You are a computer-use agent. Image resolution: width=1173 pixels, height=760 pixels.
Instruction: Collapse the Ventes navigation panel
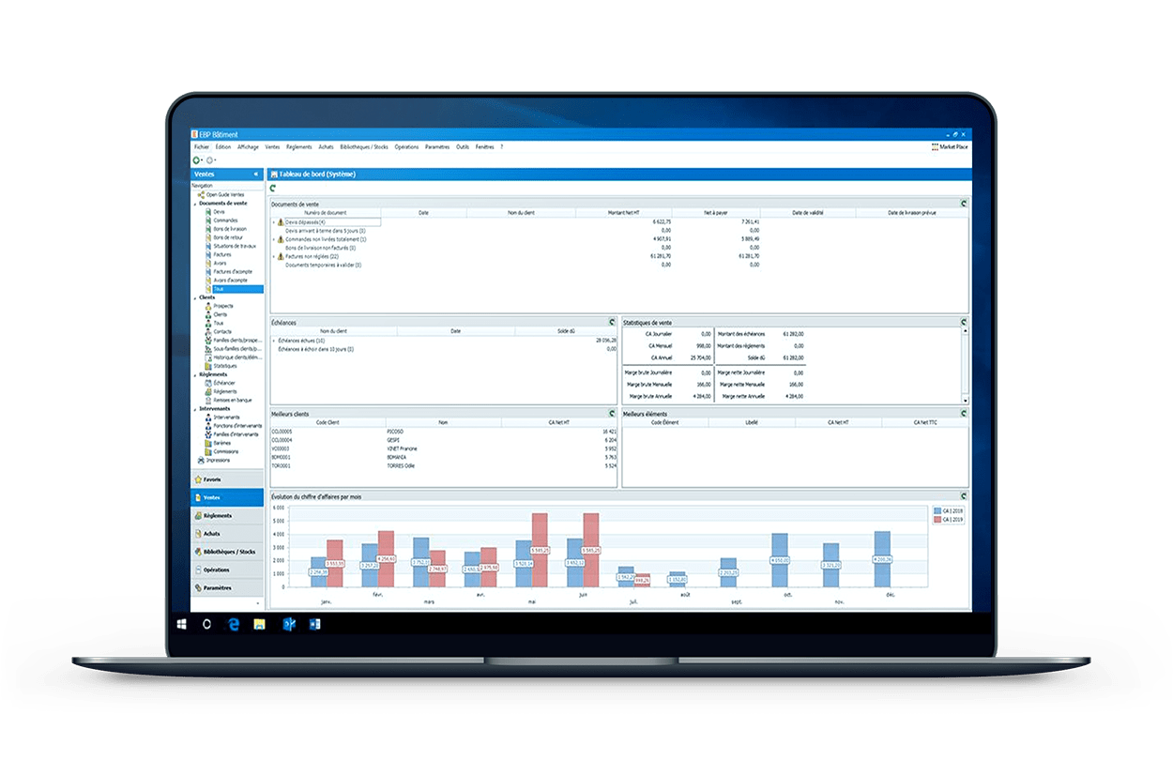[256, 175]
